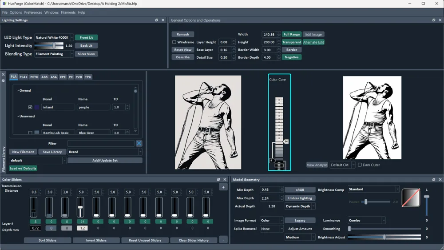Click the Light Intensity slider

[49, 45]
